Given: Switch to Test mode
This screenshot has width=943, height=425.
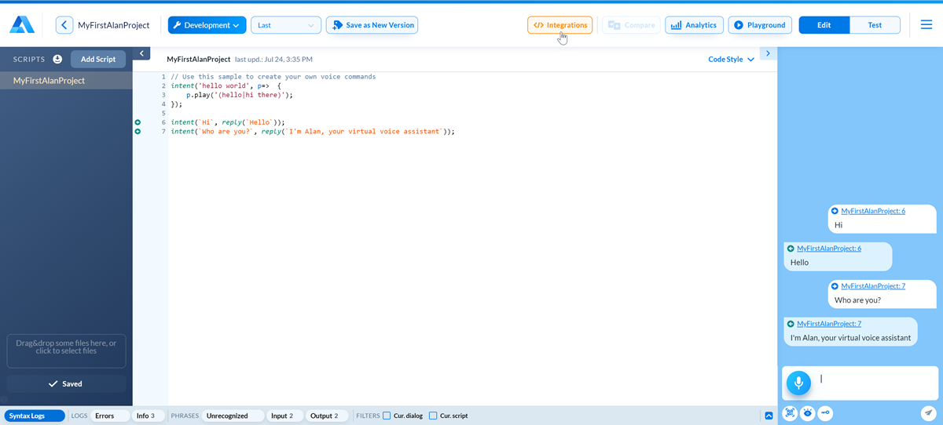Looking at the screenshot, I should [x=874, y=25].
